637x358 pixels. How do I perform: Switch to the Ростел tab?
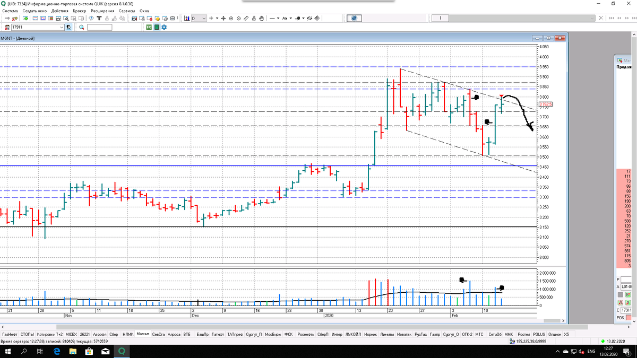524,335
